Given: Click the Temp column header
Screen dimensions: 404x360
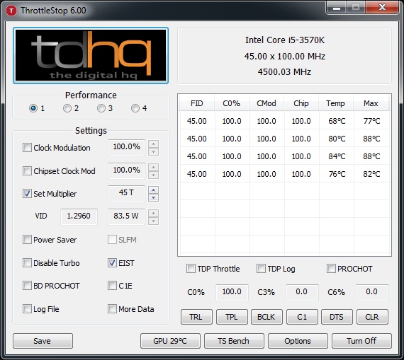Looking at the screenshot, I should click(336, 103).
